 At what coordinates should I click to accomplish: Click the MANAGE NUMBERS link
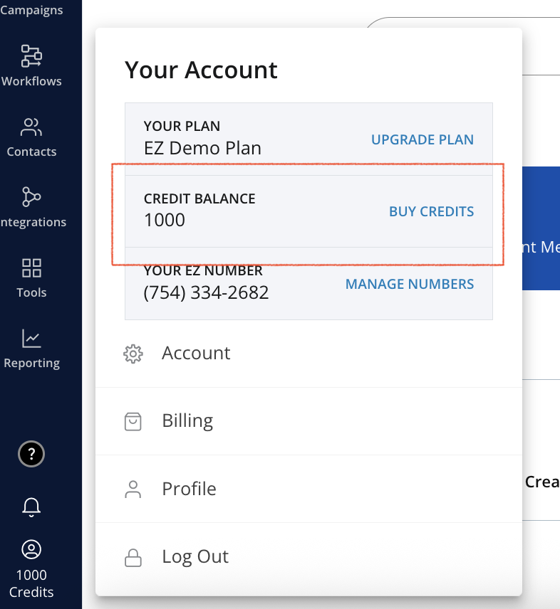[410, 284]
